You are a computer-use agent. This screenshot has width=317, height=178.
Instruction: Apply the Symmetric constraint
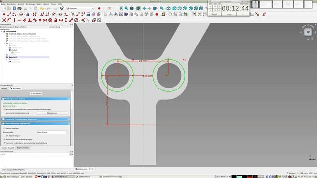coord(45,20)
